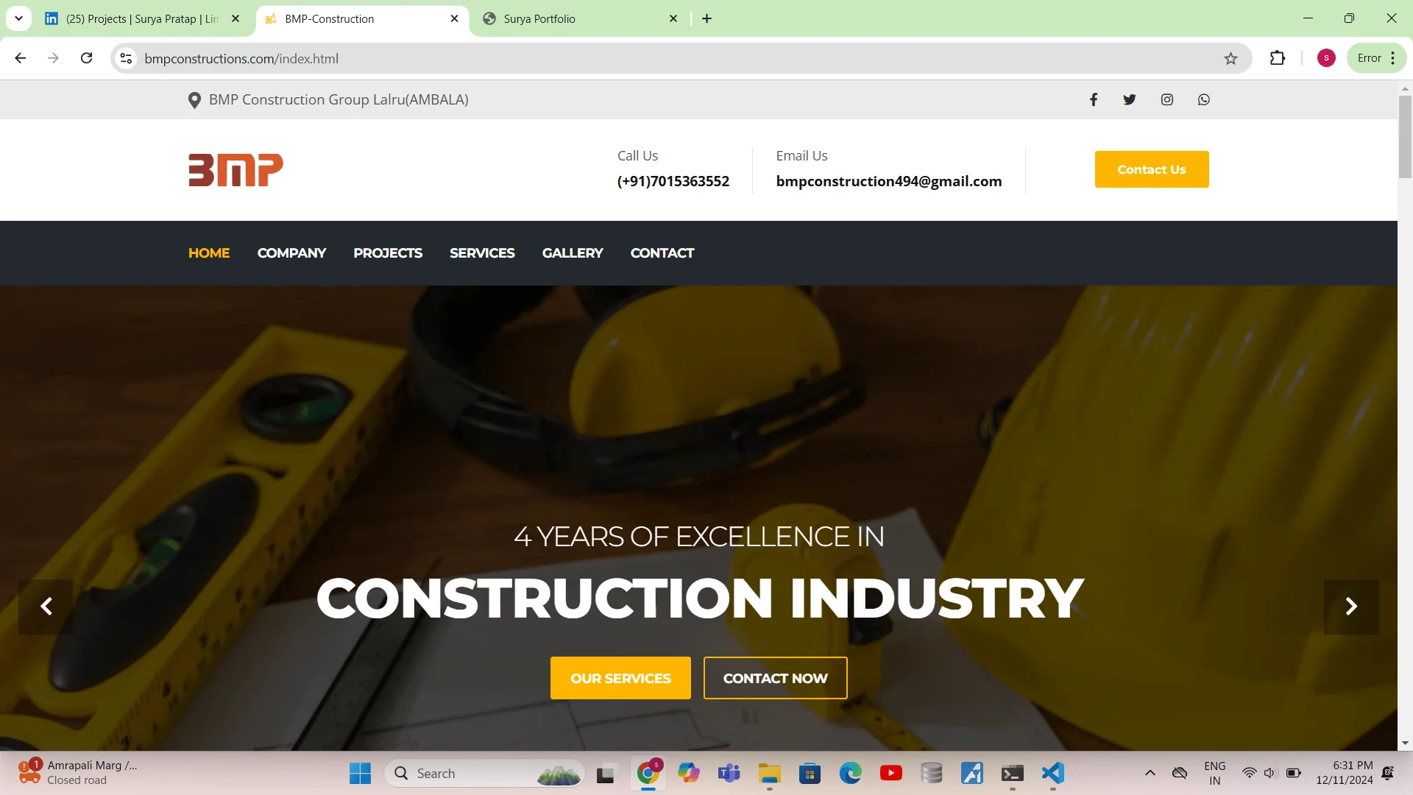Click OUR SERVICES on the banner
The image size is (1413, 795).
click(x=620, y=678)
